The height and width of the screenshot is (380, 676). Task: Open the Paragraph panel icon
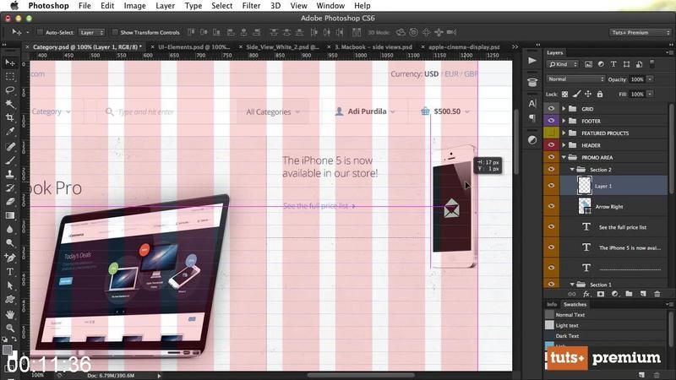click(x=532, y=118)
